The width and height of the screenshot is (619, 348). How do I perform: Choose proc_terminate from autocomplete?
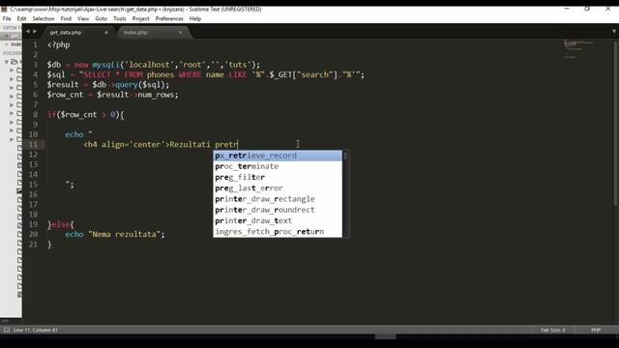278,166
